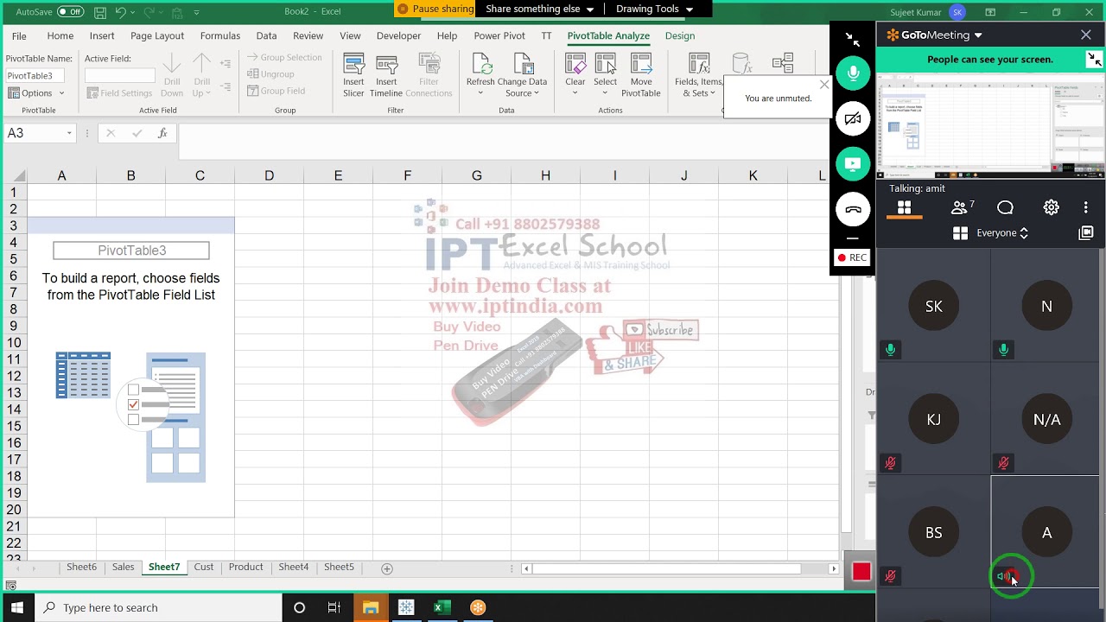The image size is (1106, 622).
Task: Open File Explorer from the taskbar
Action: [370, 607]
